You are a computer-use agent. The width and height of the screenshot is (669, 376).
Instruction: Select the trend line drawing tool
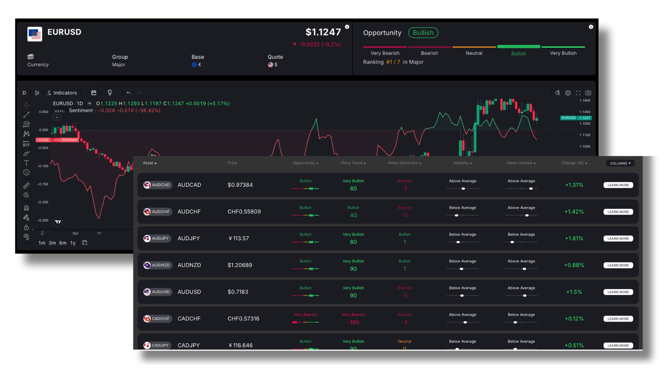point(26,115)
